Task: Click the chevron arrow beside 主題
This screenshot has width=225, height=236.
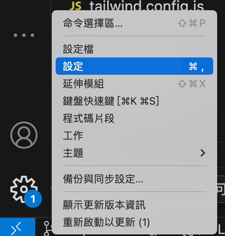Action: click(x=203, y=153)
